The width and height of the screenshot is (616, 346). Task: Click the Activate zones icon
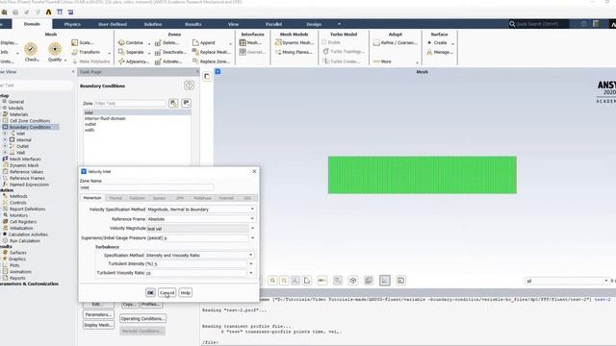[158, 62]
